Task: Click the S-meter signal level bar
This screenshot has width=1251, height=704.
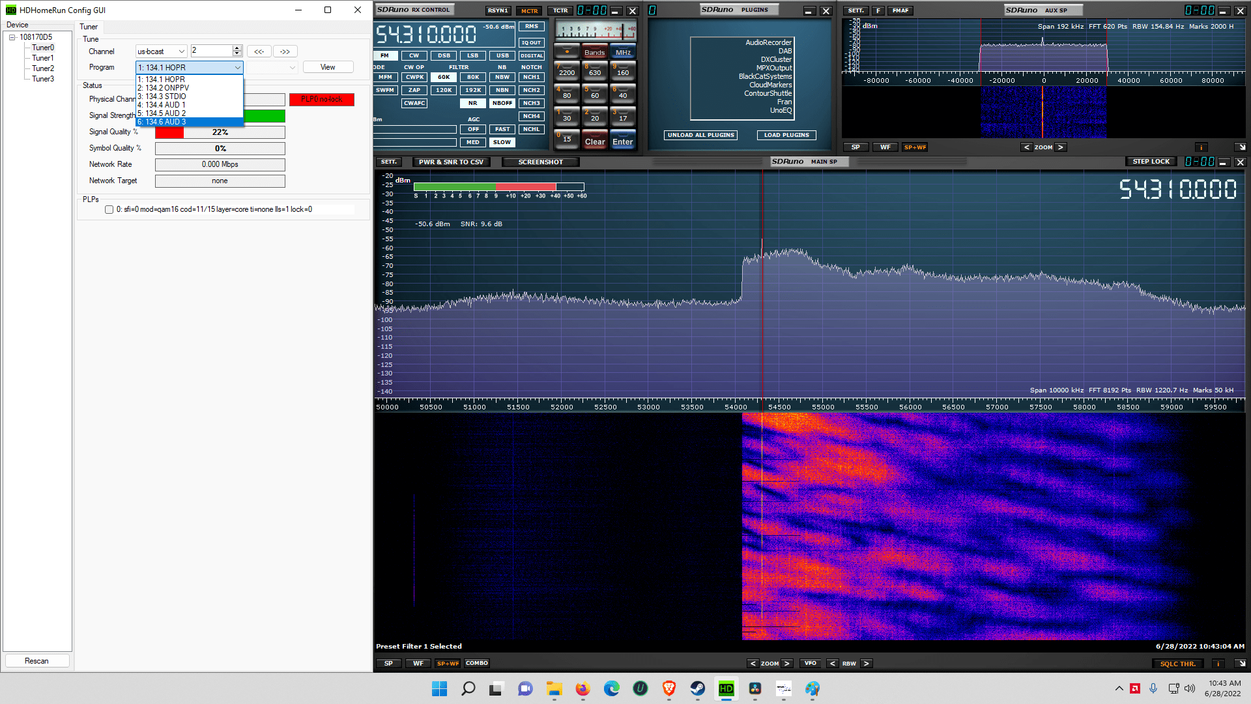Action: pyautogui.click(x=498, y=187)
